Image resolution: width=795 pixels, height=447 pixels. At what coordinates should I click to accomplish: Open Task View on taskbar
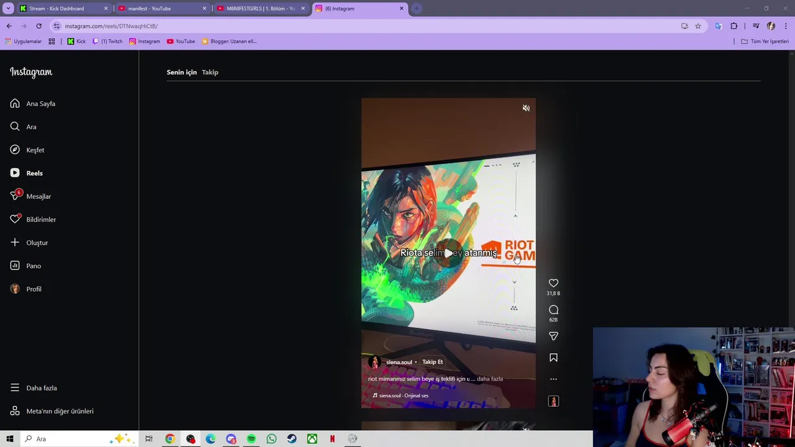click(x=149, y=439)
